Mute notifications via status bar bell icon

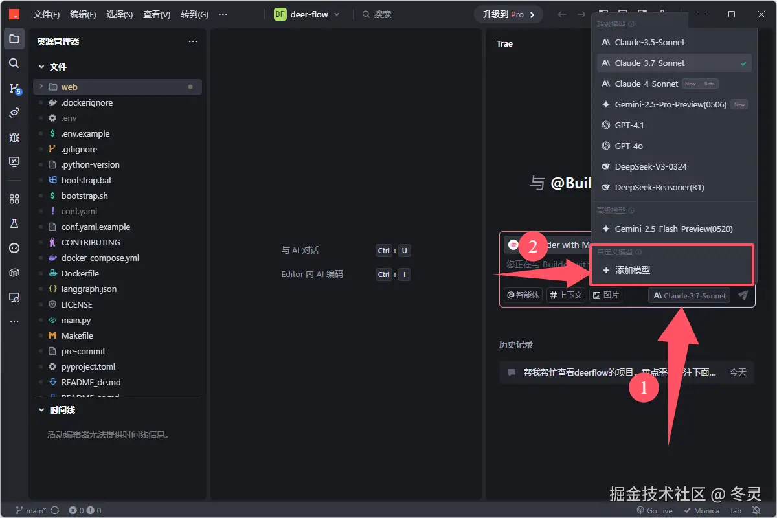[x=755, y=510]
